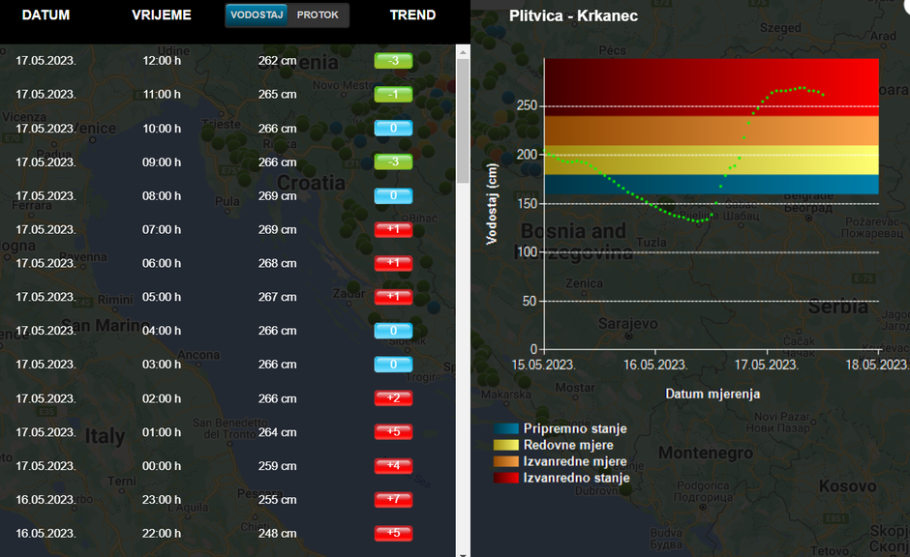Click the DATUM column header
This screenshot has width=910, height=557.
[x=45, y=15]
